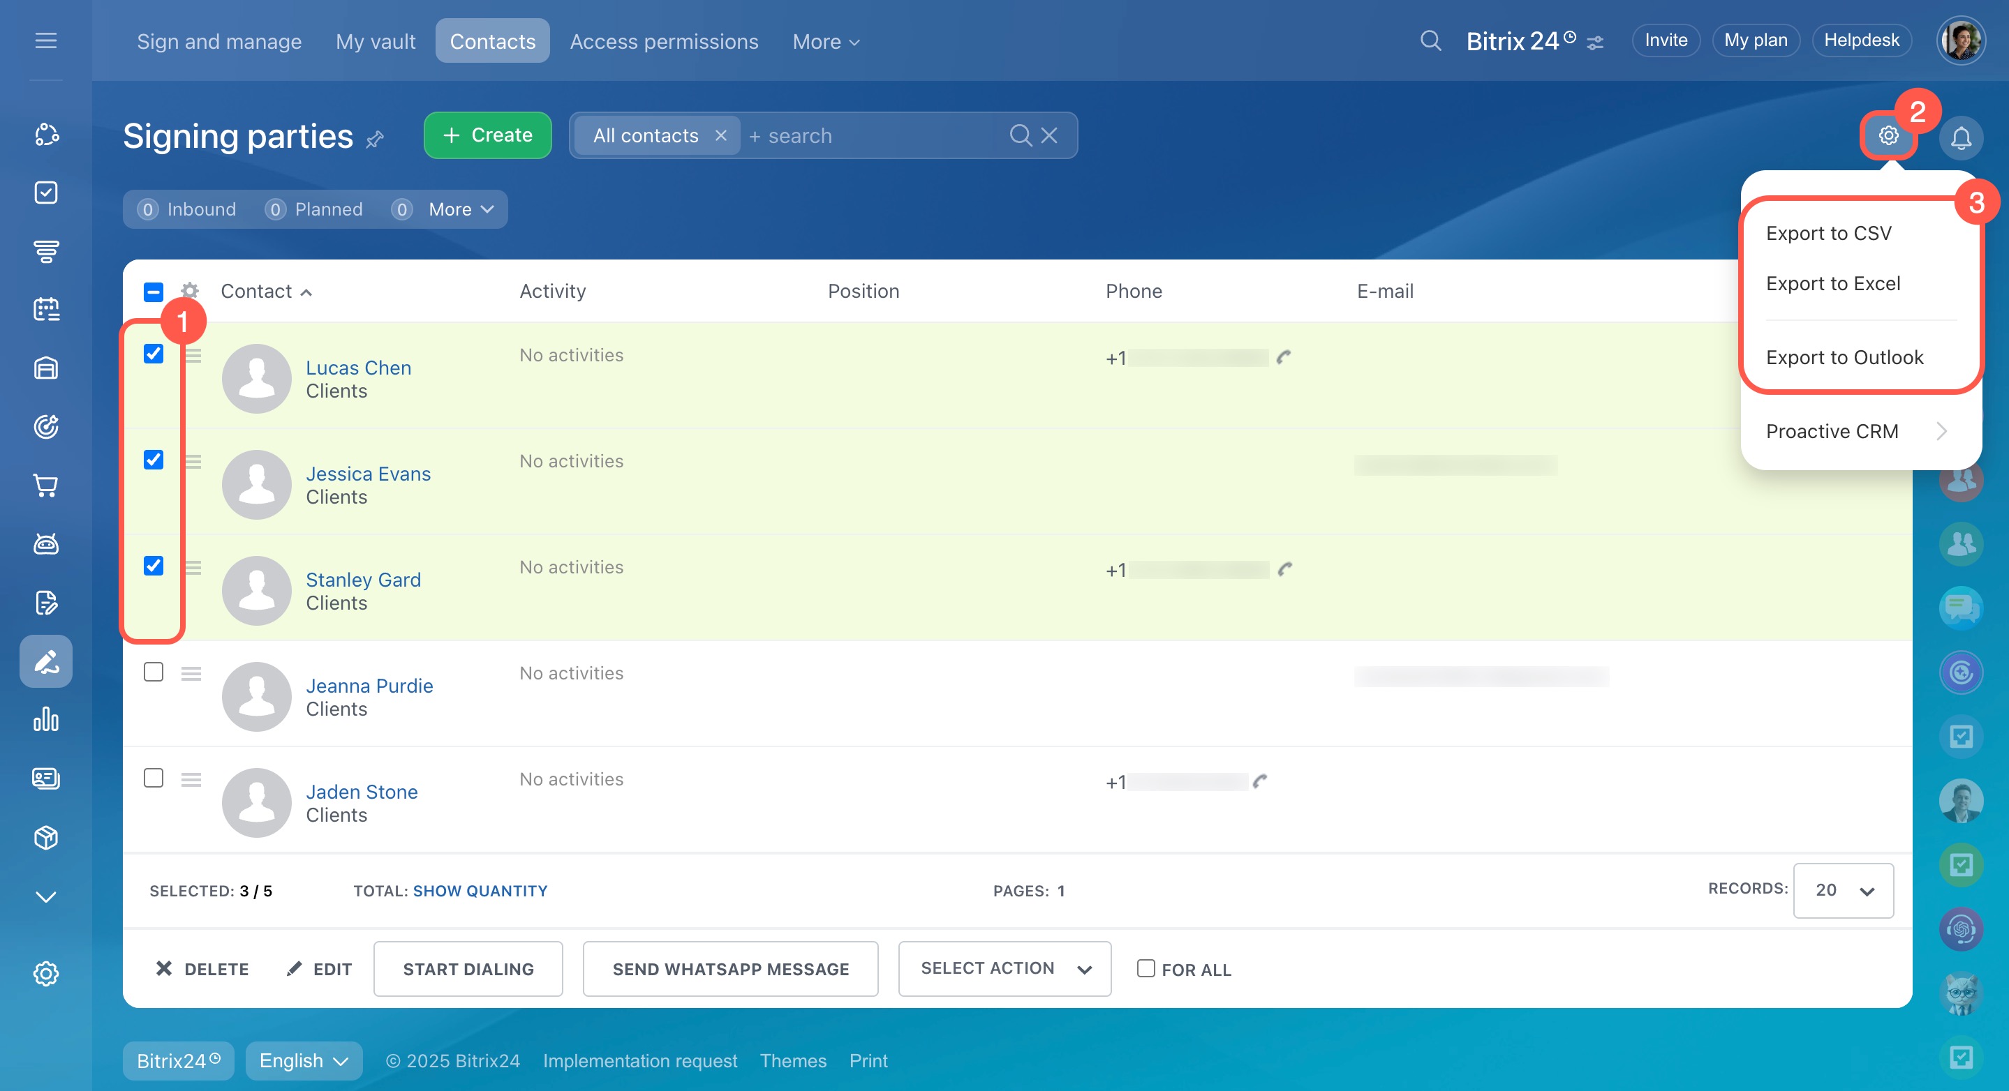Expand the More menu in top navigation

(x=826, y=41)
